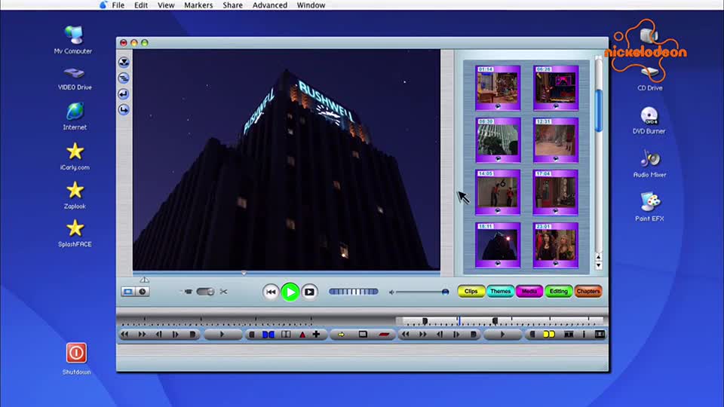Open the DVD Burner desktop icon
The width and height of the screenshot is (724, 407).
(x=649, y=121)
